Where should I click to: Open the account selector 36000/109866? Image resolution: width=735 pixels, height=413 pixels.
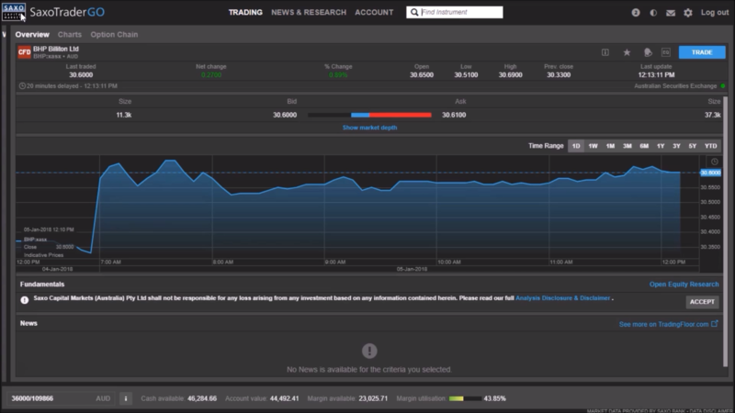point(61,398)
